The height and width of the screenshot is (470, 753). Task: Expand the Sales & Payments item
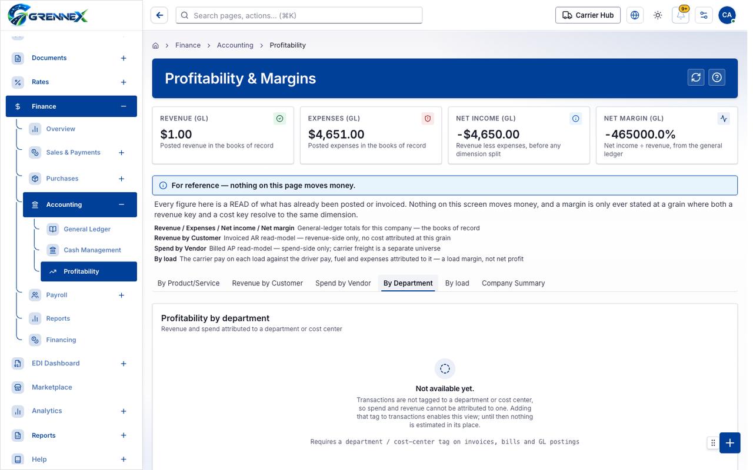[122, 153]
